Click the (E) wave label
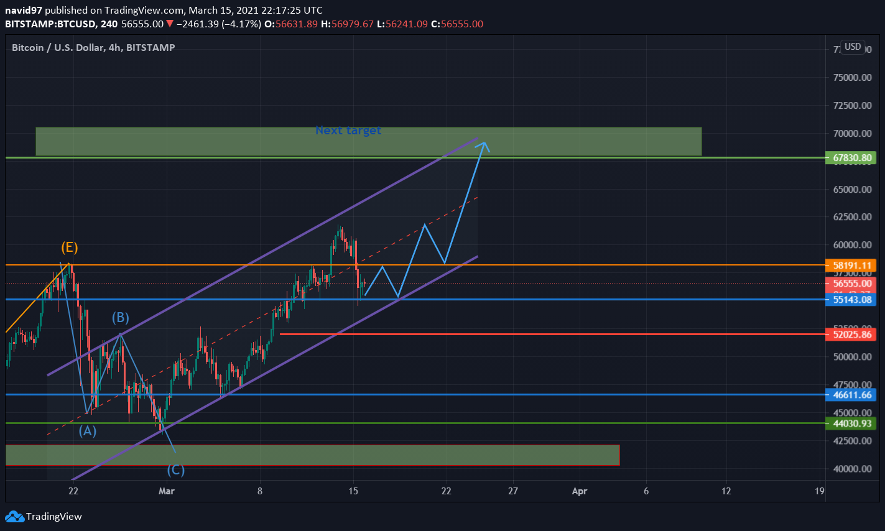Screen dimensions: 885x531 point(69,247)
